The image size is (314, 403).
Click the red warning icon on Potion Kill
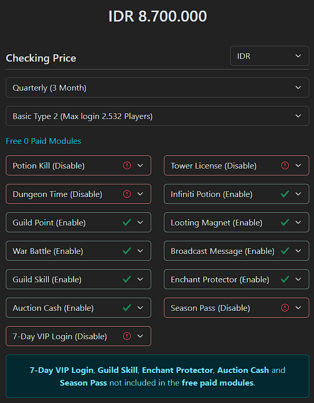127,165
